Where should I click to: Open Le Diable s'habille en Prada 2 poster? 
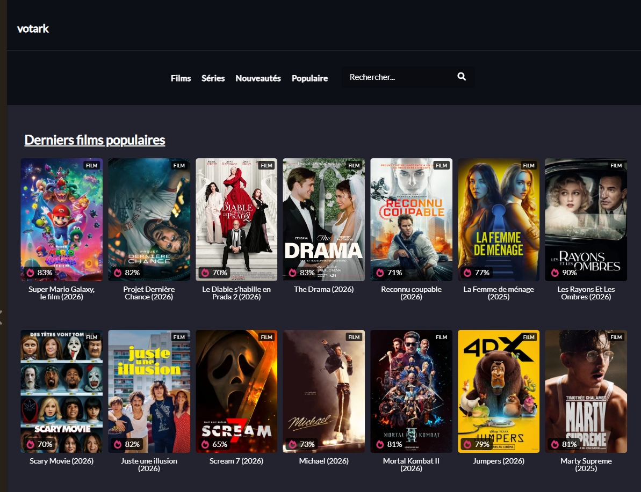pyautogui.click(x=236, y=219)
